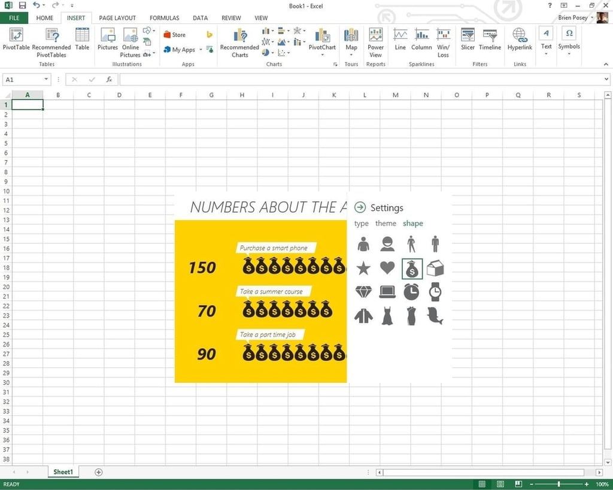
Task: Insert a Slicer filter
Action: (x=468, y=39)
